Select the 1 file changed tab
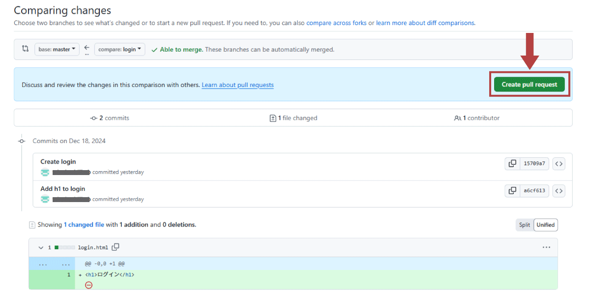Image resolution: width=590 pixels, height=295 pixels. click(294, 118)
